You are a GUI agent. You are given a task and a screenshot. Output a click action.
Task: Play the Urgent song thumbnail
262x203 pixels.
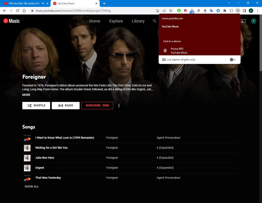(x=27, y=168)
